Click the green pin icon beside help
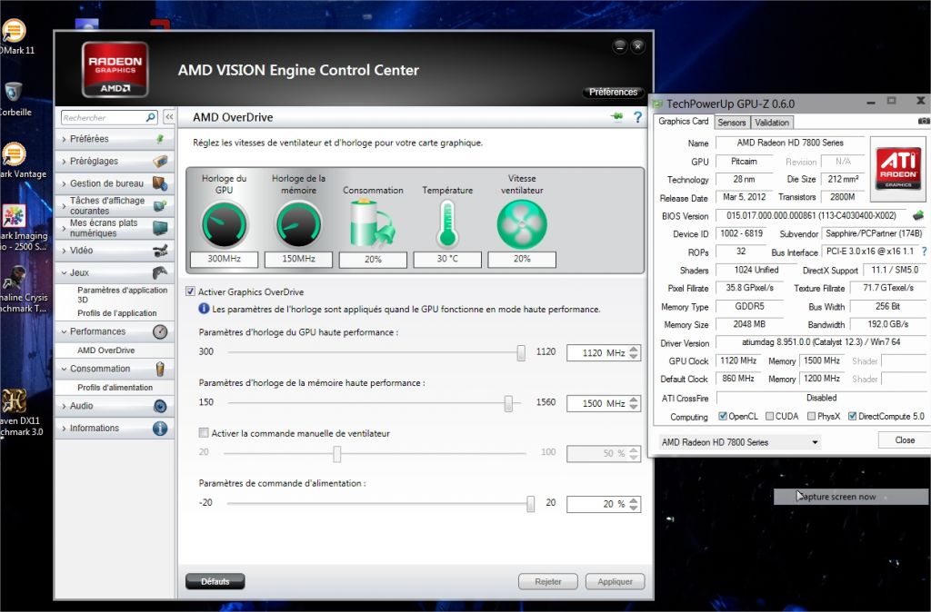Screen dimensions: 931x612 tap(617, 116)
